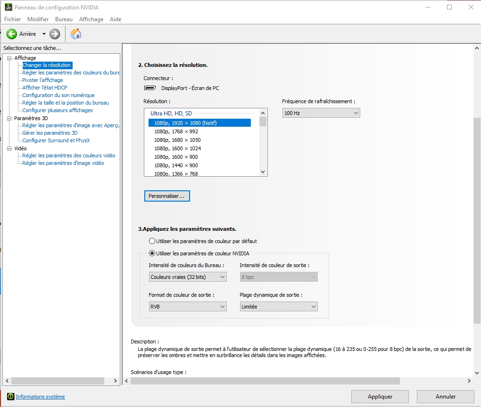The image size is (481, 407).
Task: Open the Fichier menu
Action: point(13,19)
